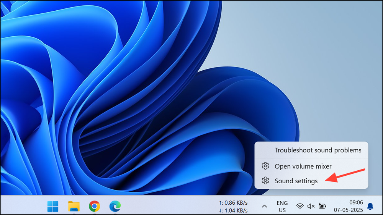Click the gear icon beside Open volume mixer
The height and width of the screenshot is (215, 383).
(x=265, y=166)
